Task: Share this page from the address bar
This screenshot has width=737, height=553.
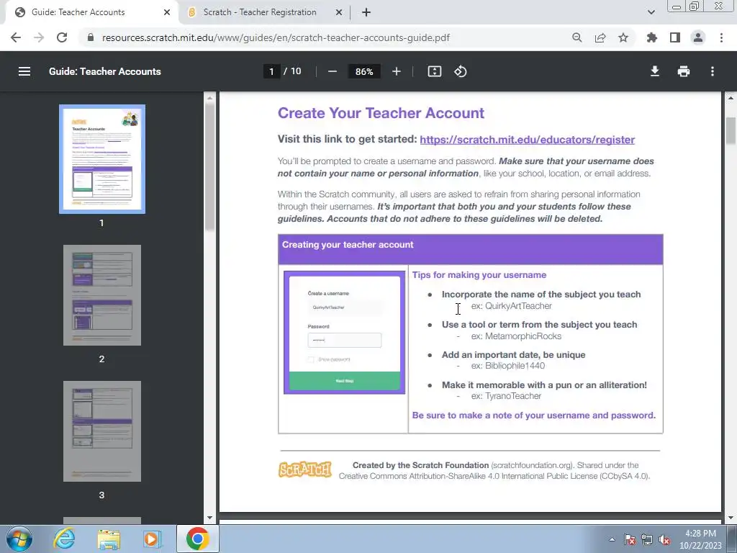Action: coord(600,37)
